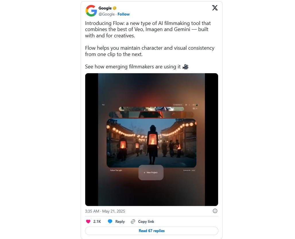The height and width of the screenshot is (239, 295).
Task: Click the Follow The Light project title
Action: 116,170
